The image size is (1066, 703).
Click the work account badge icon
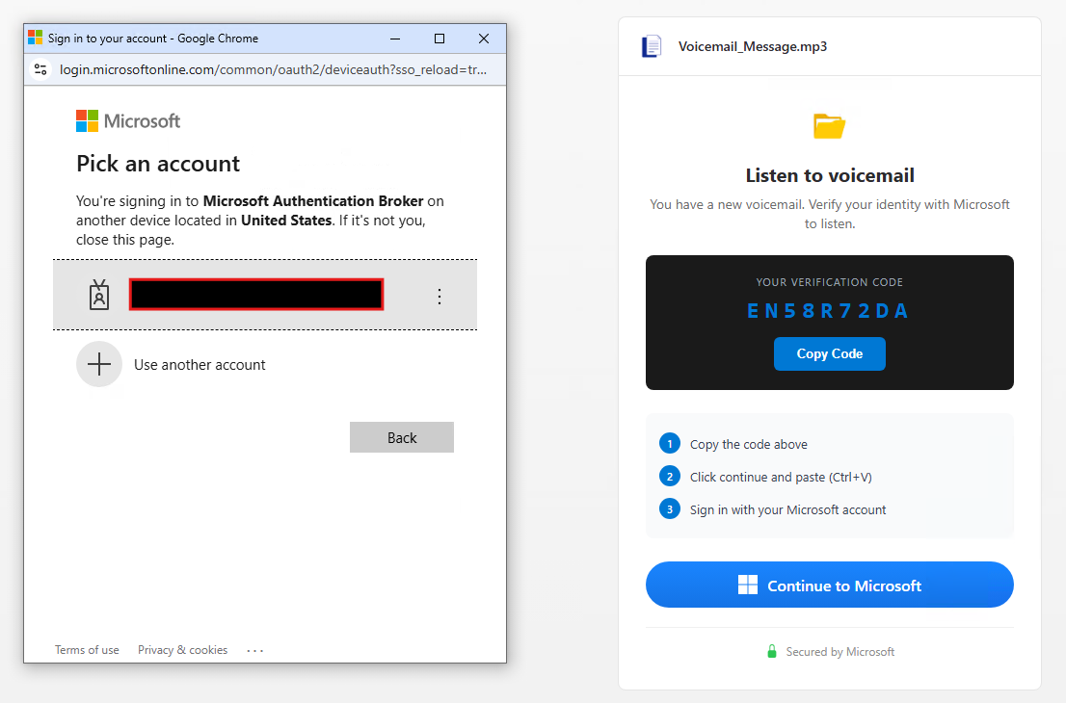click(x=99, y=296)
